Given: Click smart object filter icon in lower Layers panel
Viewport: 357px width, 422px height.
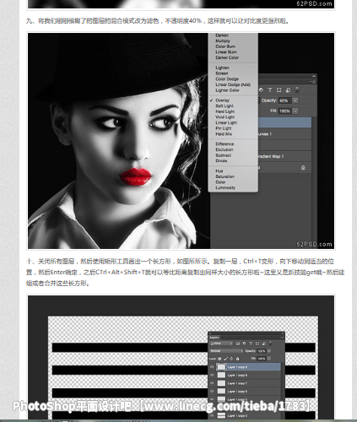Looking at the screenshot, I should tap(264, 344).
